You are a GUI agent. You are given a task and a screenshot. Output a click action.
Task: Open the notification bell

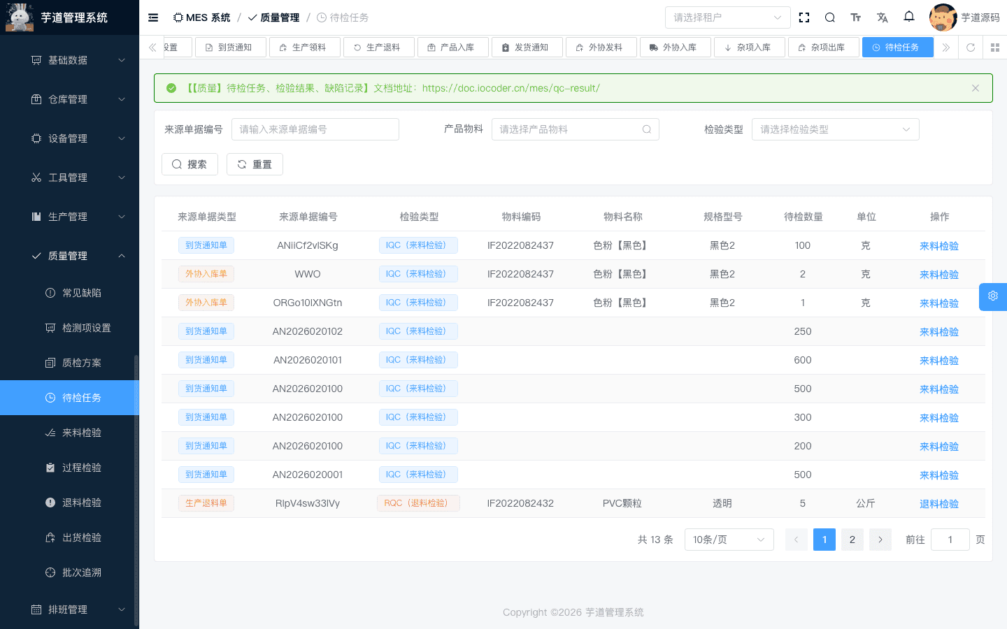point(908,17)
